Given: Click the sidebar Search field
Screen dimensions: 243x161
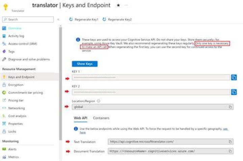Looking at the screenshot, I should pos(28,20).
